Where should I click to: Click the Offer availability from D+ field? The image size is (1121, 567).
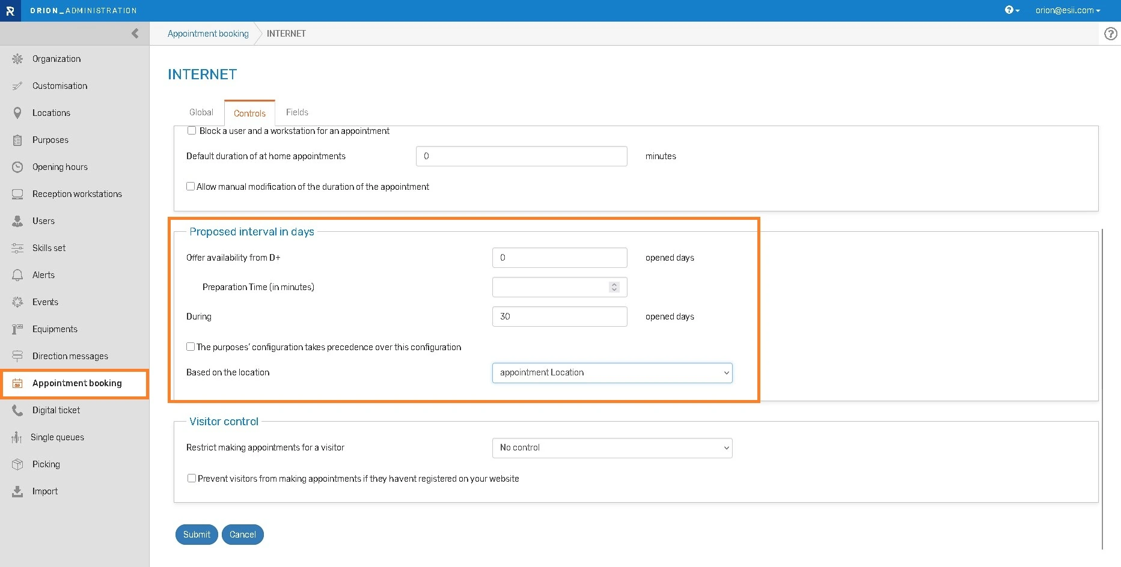tap(559, 258)
